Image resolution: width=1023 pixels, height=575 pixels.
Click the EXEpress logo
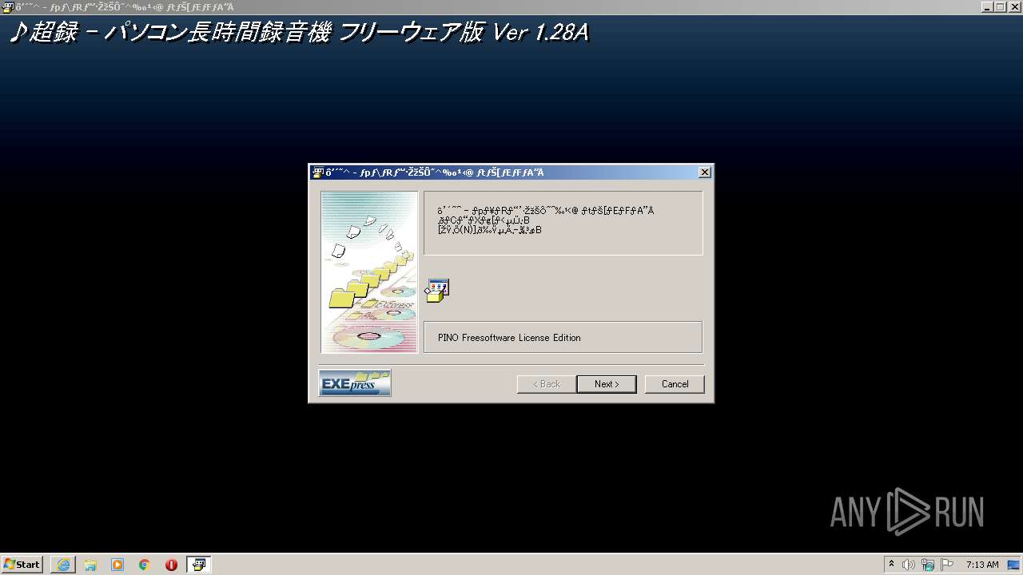(355, 383)
